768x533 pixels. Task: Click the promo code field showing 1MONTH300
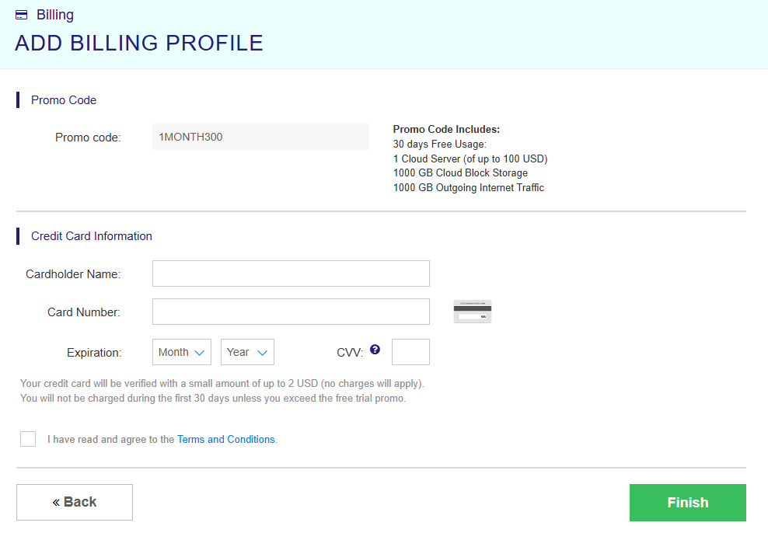click(x=260, y=137)
